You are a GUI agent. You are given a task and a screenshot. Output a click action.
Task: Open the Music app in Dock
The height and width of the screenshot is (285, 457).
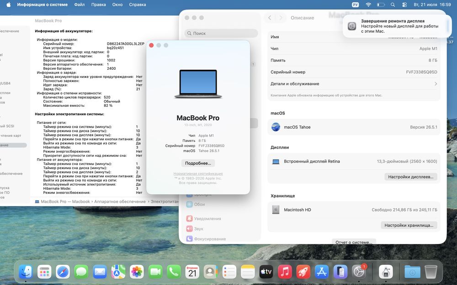pyautogui.click(x=285, y=272)
